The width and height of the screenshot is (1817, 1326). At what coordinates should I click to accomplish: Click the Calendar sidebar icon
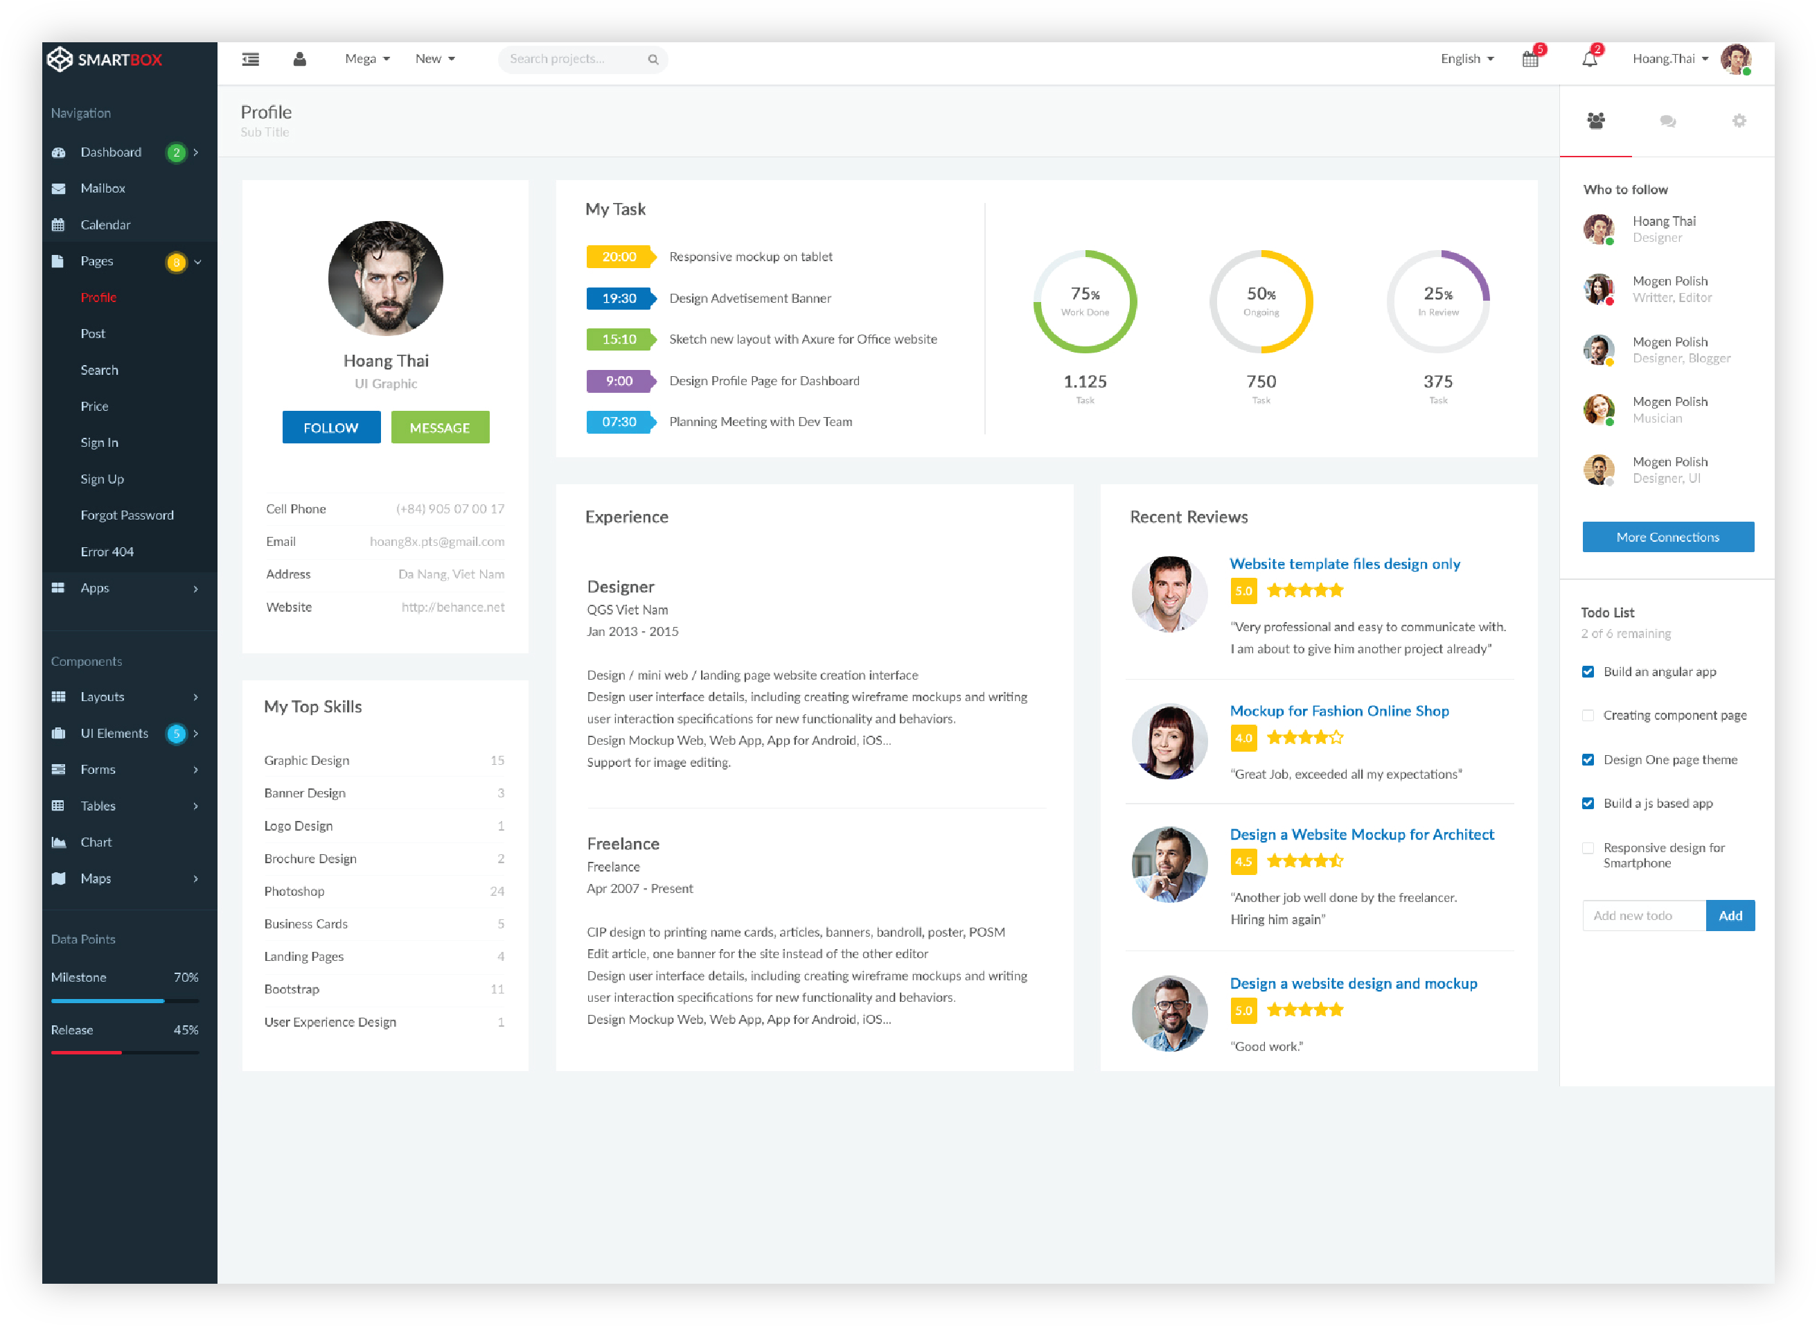[x=59, y=224]
